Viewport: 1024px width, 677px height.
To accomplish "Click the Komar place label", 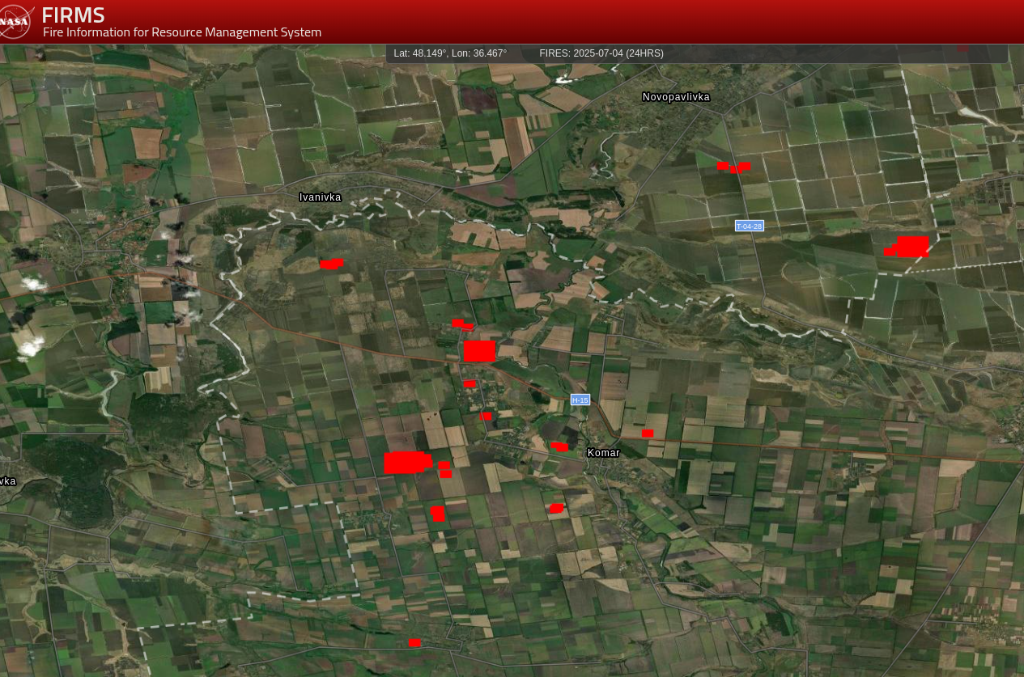I will tap(604, 453).
